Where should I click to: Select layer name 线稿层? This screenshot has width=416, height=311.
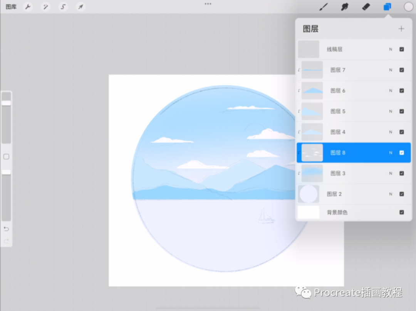click(334, 49)
